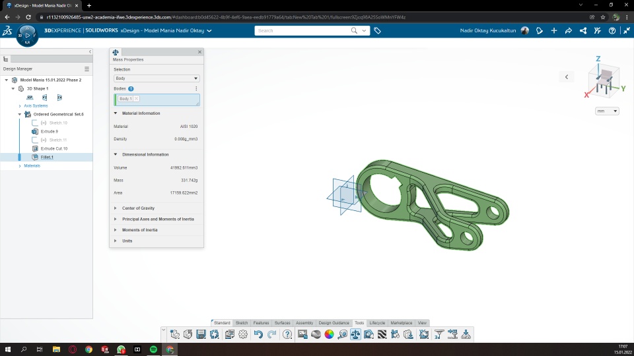634x356 pixels.
Task: Remove Body.1 from the Bodies selection
Action: (137, 98)
